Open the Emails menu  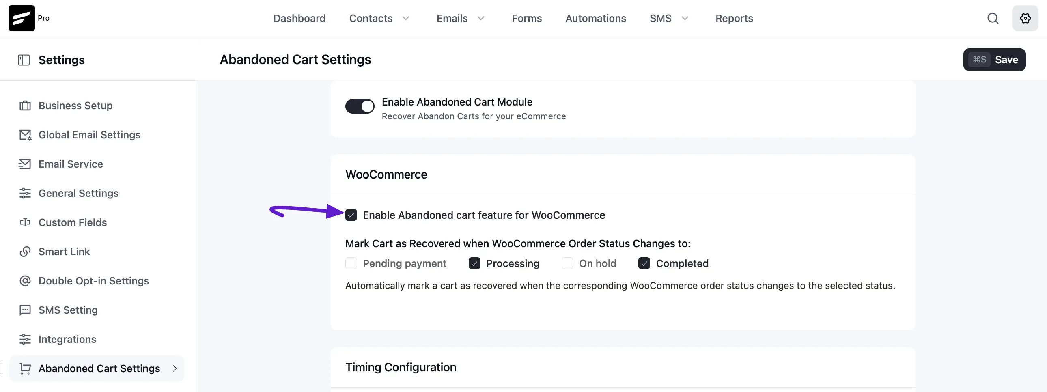click(x=452, y=19)
